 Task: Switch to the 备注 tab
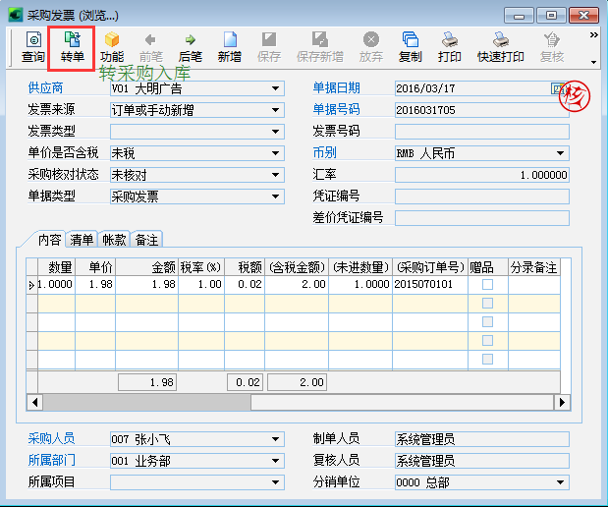click(x=146, y=240)
